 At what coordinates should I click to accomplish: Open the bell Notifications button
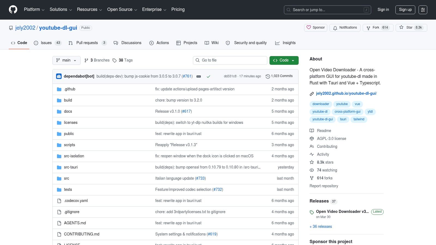[x=345, y=27]
